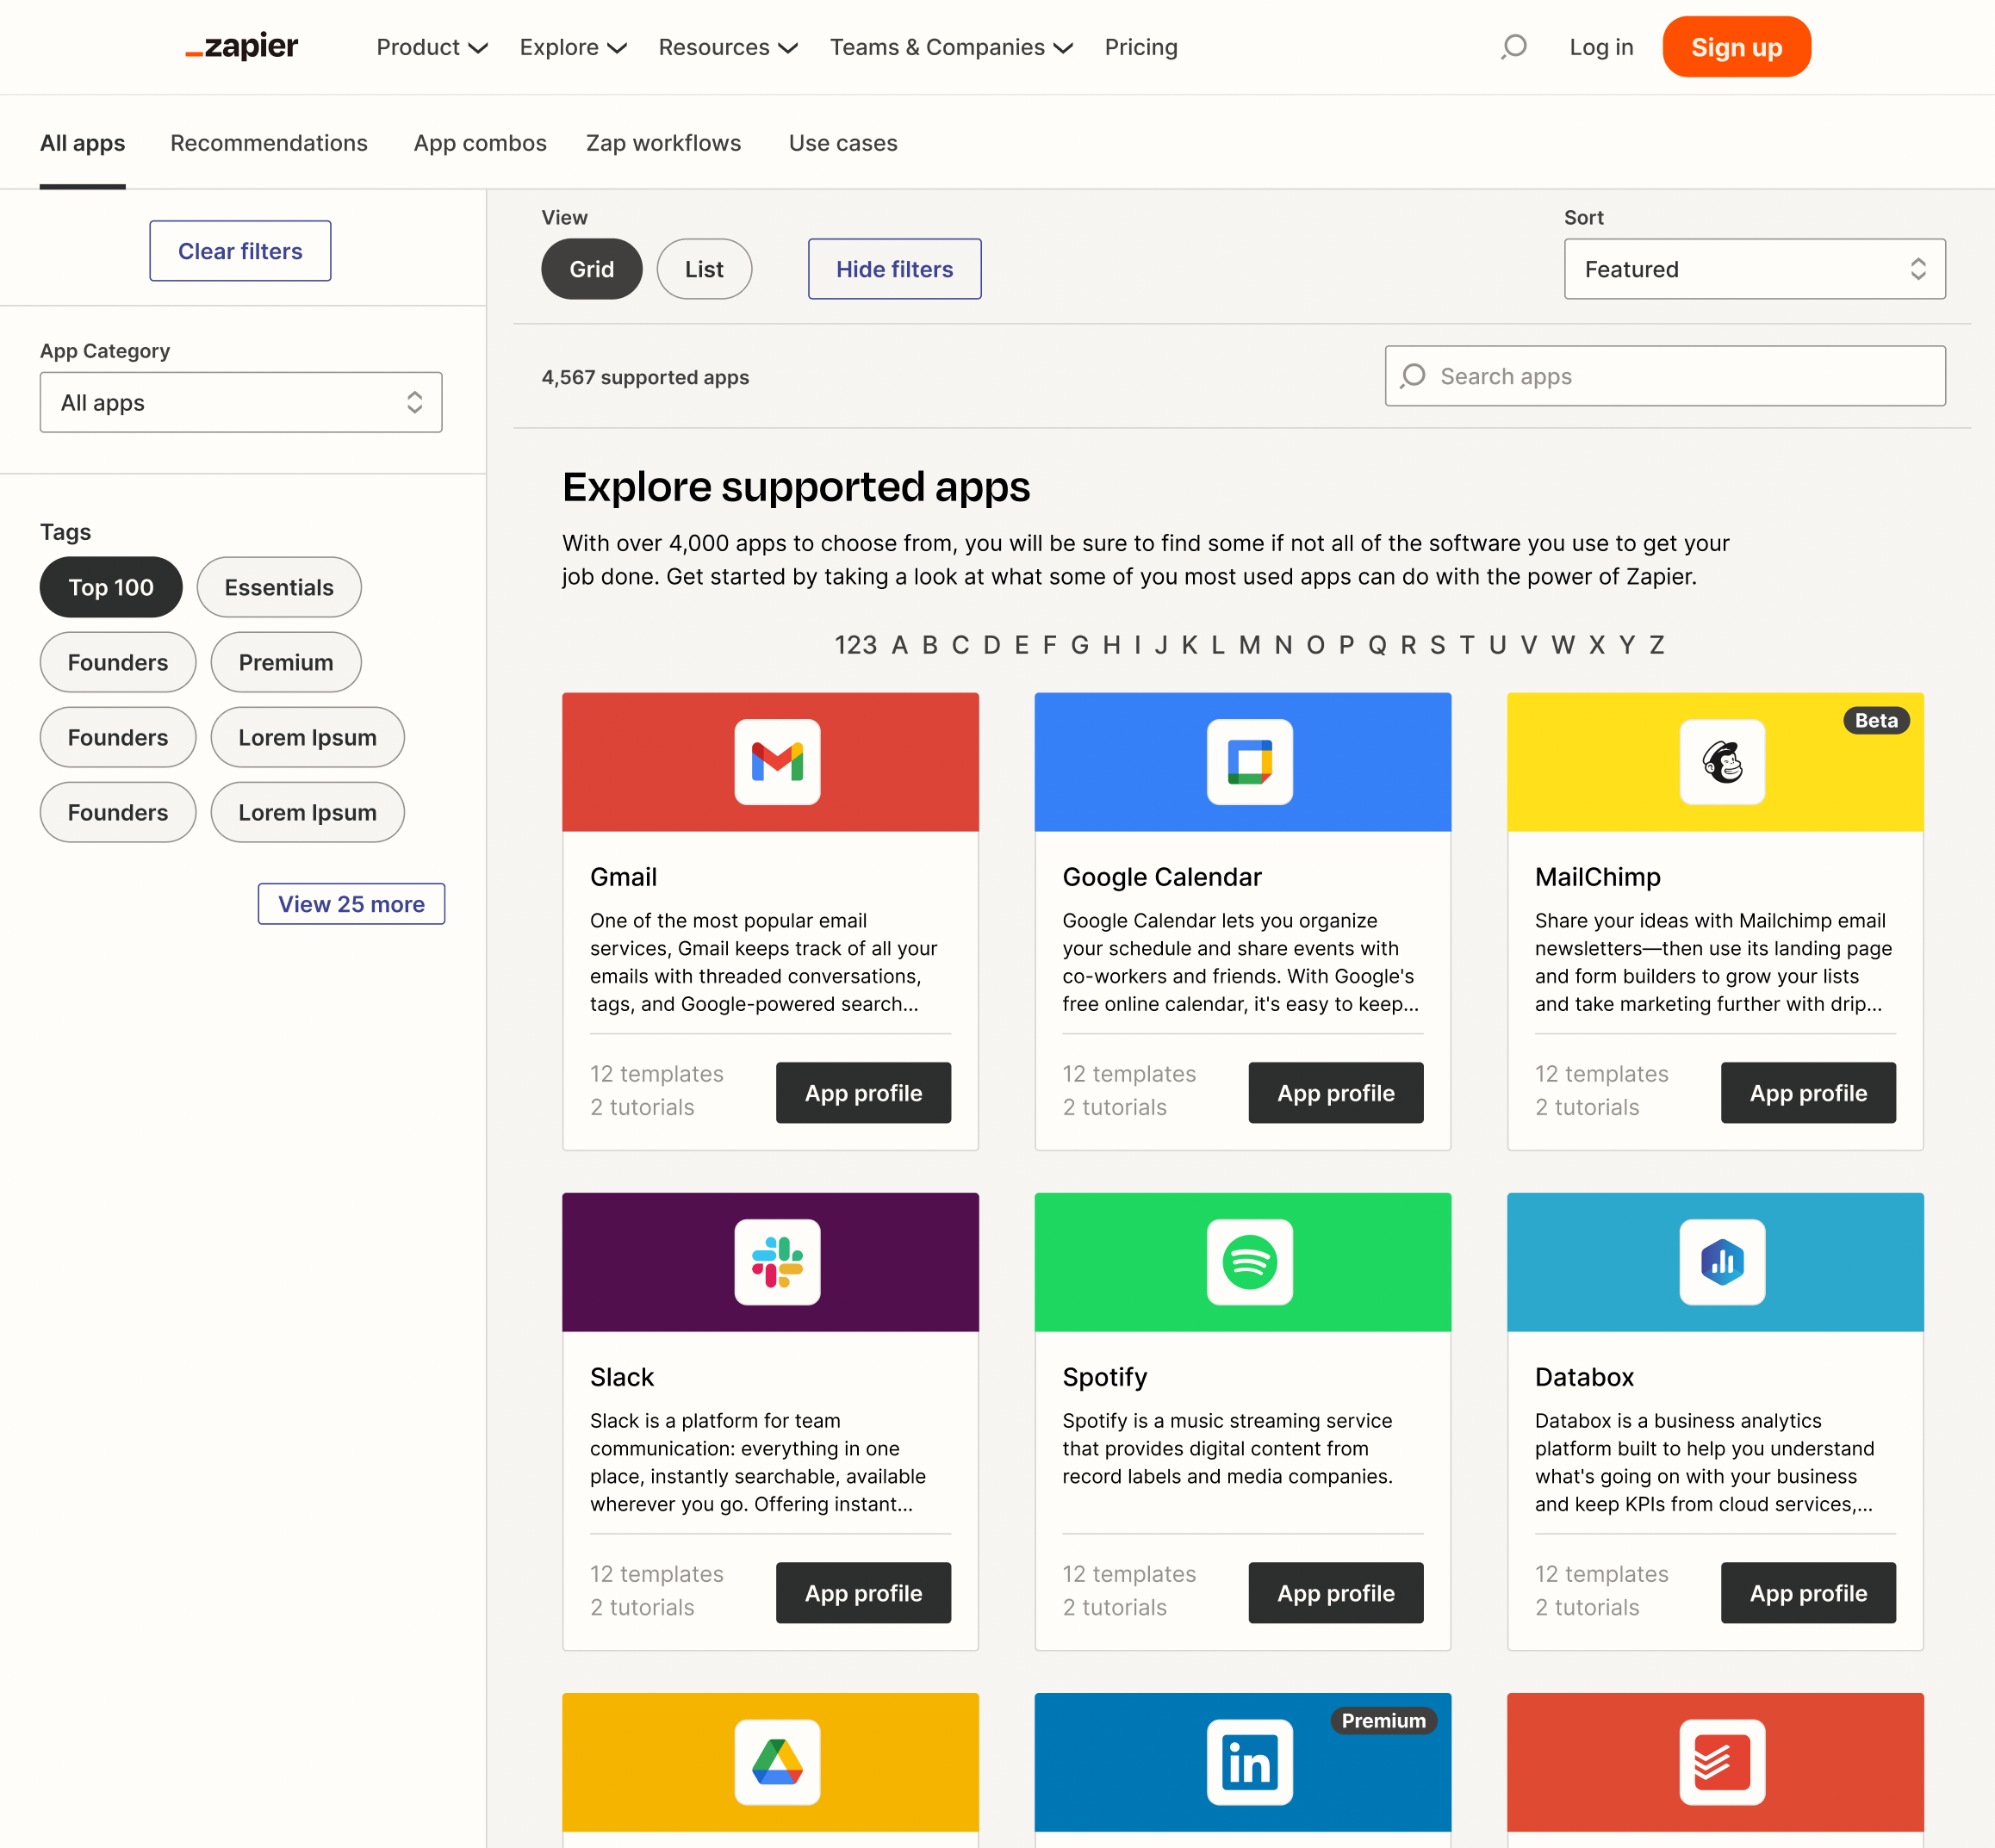This screenshot has height=1848, width=1995.
Task: Click magnifier icon in Search apps field
Action: 1414,376
